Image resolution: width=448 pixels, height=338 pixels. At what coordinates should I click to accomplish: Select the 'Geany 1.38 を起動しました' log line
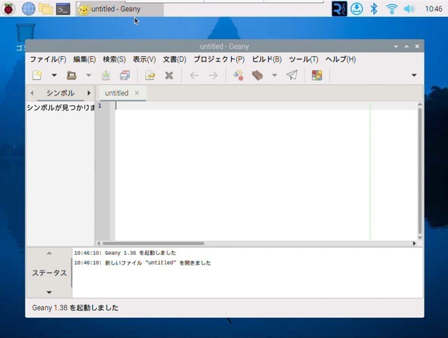(x=125, y=253)
